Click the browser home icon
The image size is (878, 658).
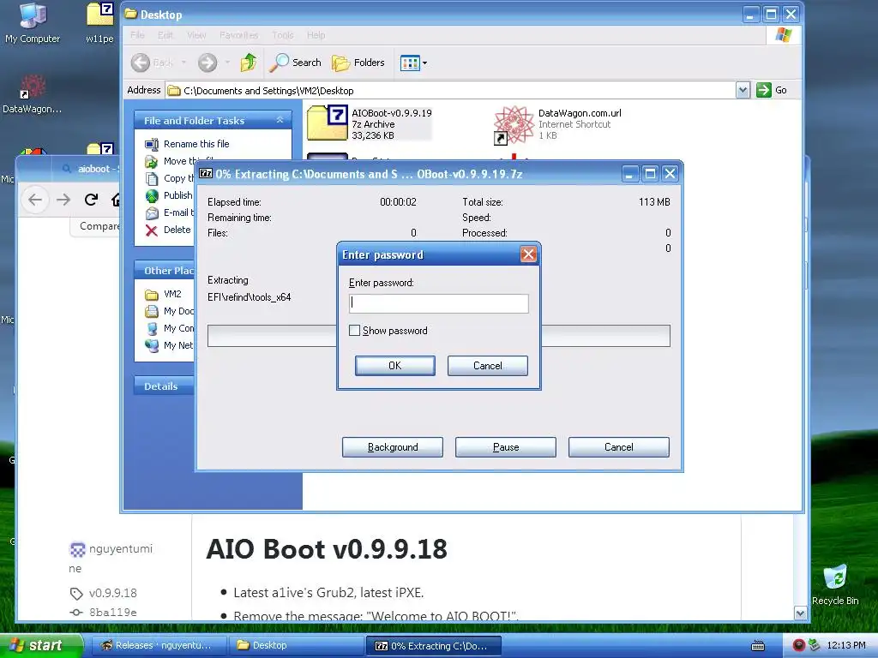(x=116, y=200)
